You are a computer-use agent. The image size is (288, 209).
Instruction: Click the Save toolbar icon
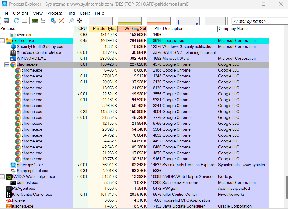tap(6, 21)
